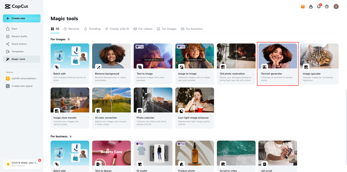Select the All tab
347x172 pixels.
pos(55,29)
